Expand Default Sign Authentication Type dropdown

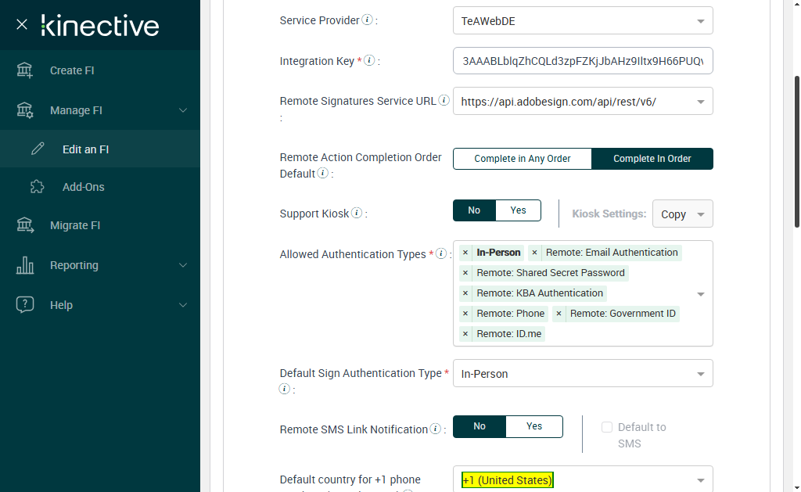point(701,374)
